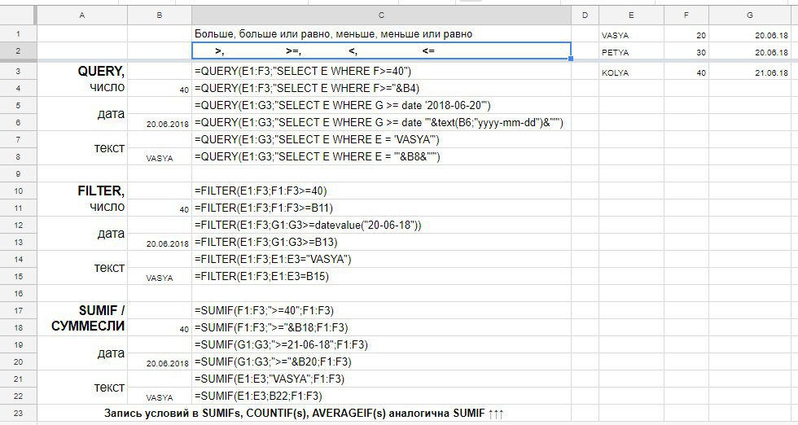The width and height of the screenshot is (798, 425).
Task: Click cell B22 containing VASYA
Action: point(160,396)
